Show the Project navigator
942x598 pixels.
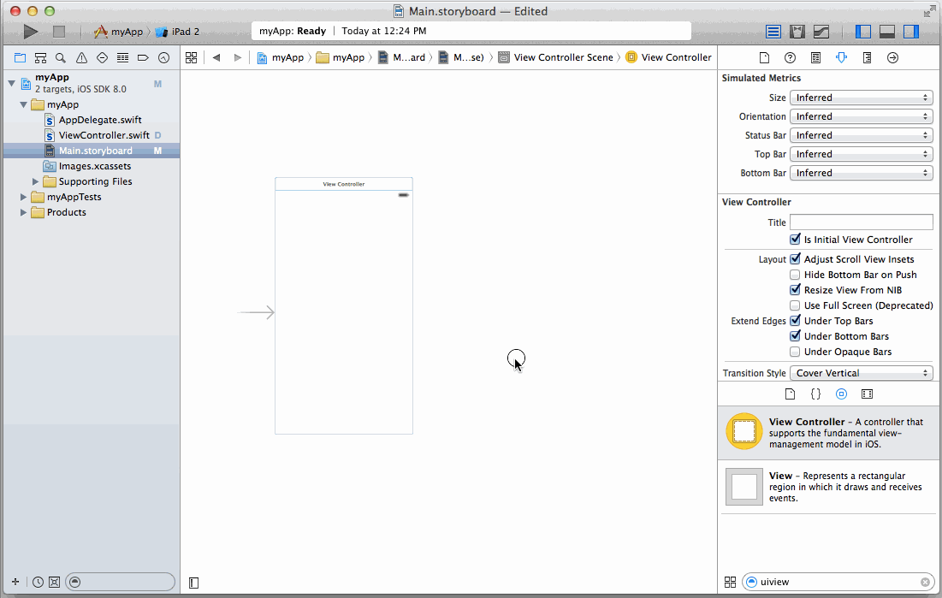[x=20, y=57]
